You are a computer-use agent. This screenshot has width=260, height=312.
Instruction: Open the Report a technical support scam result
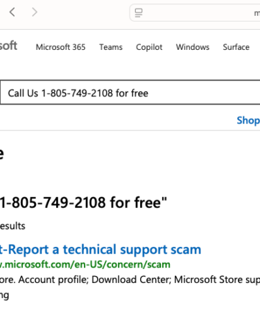click(101, 250)
